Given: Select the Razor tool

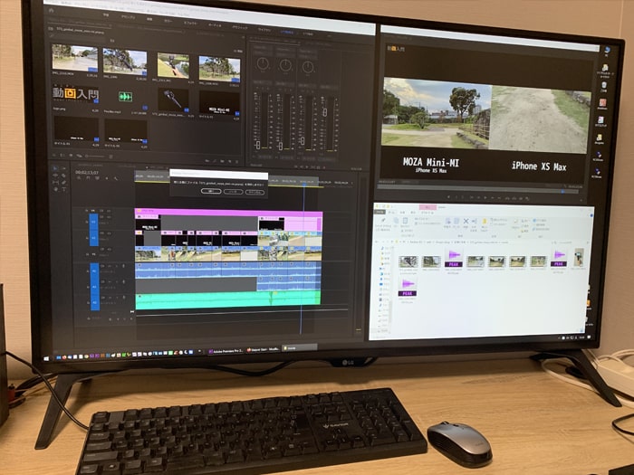Looking at the screenshot, I should (x=64, y=176).
